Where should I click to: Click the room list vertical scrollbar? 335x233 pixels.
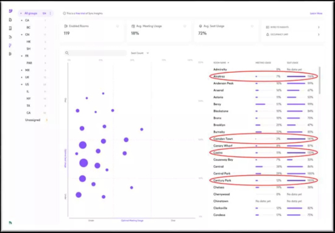click(x=319, y=81)
